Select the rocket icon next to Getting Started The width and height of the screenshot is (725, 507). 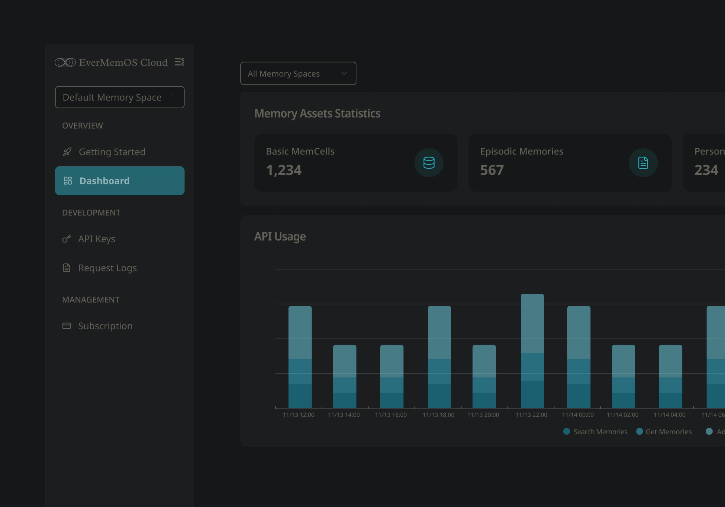pyautogui.click(x=67, y=152)
